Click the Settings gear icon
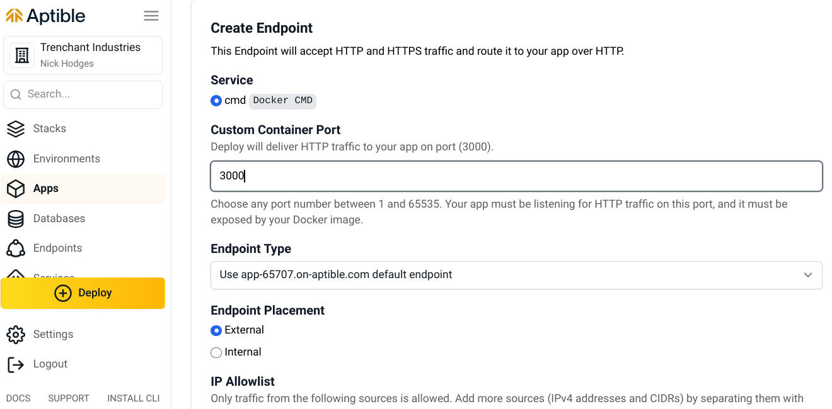Screen dimensions: 832x409 click(16, 334)
